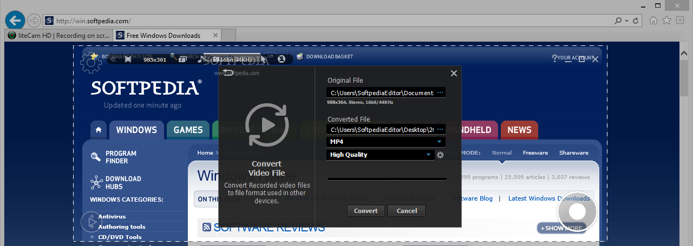Select Shareware display mode
Screen dimensions: 693x246
point(574,153)
